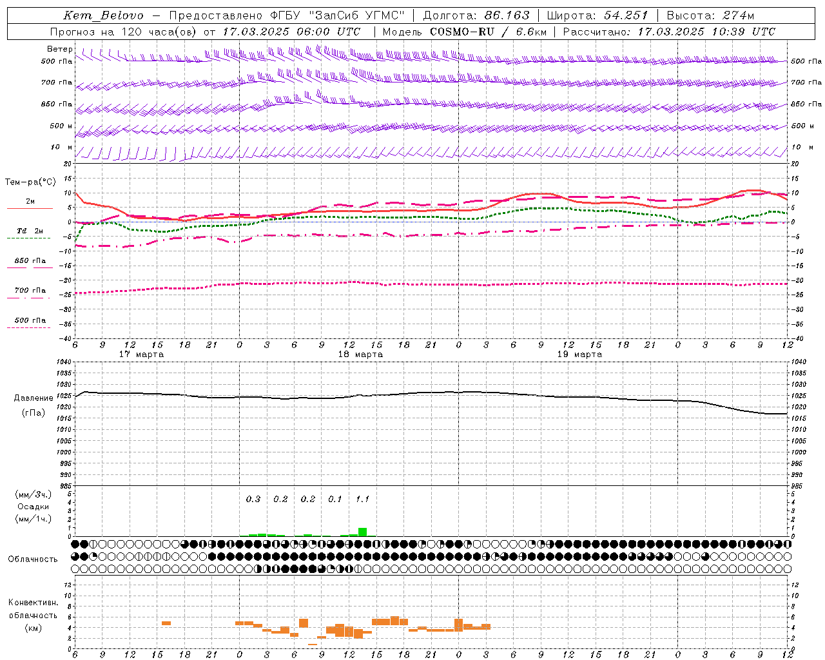This screenshot has height=660, width=825.
Task: Click the "Ветер" wind panel label
Action: pos(60,49)
